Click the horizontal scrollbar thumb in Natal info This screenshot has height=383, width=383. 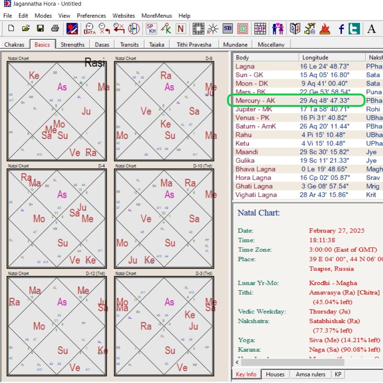(x=292, y=362)
